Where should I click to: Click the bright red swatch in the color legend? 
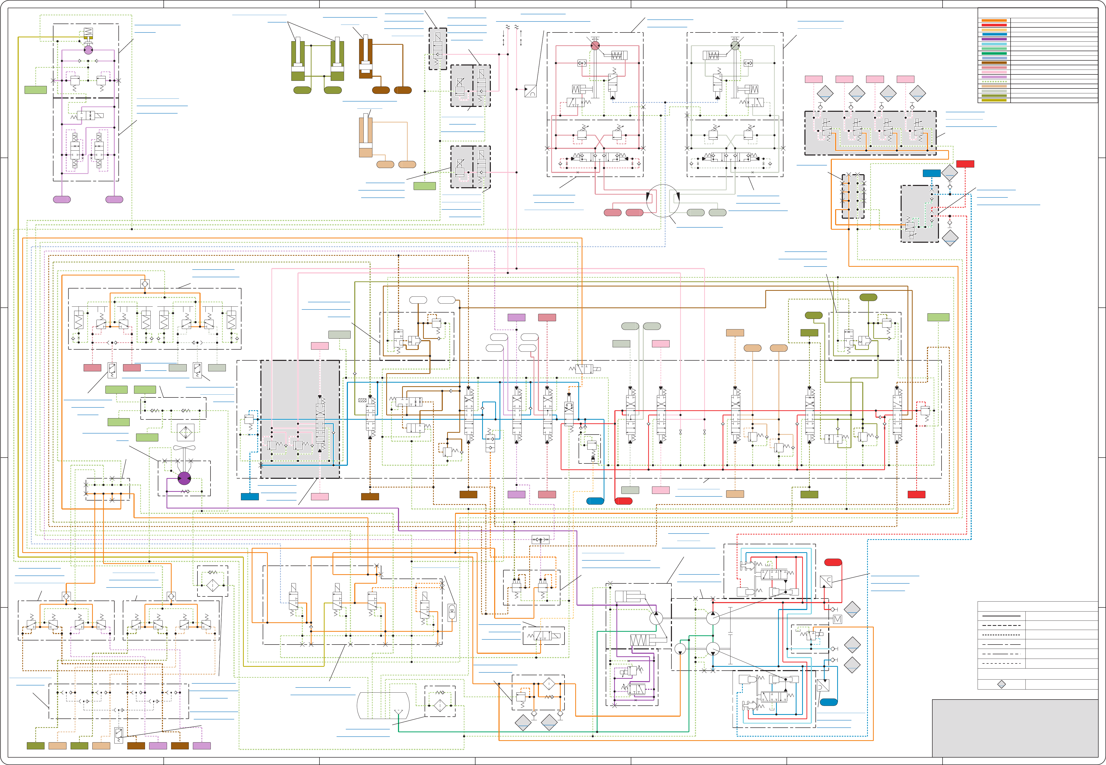point(994,25)
